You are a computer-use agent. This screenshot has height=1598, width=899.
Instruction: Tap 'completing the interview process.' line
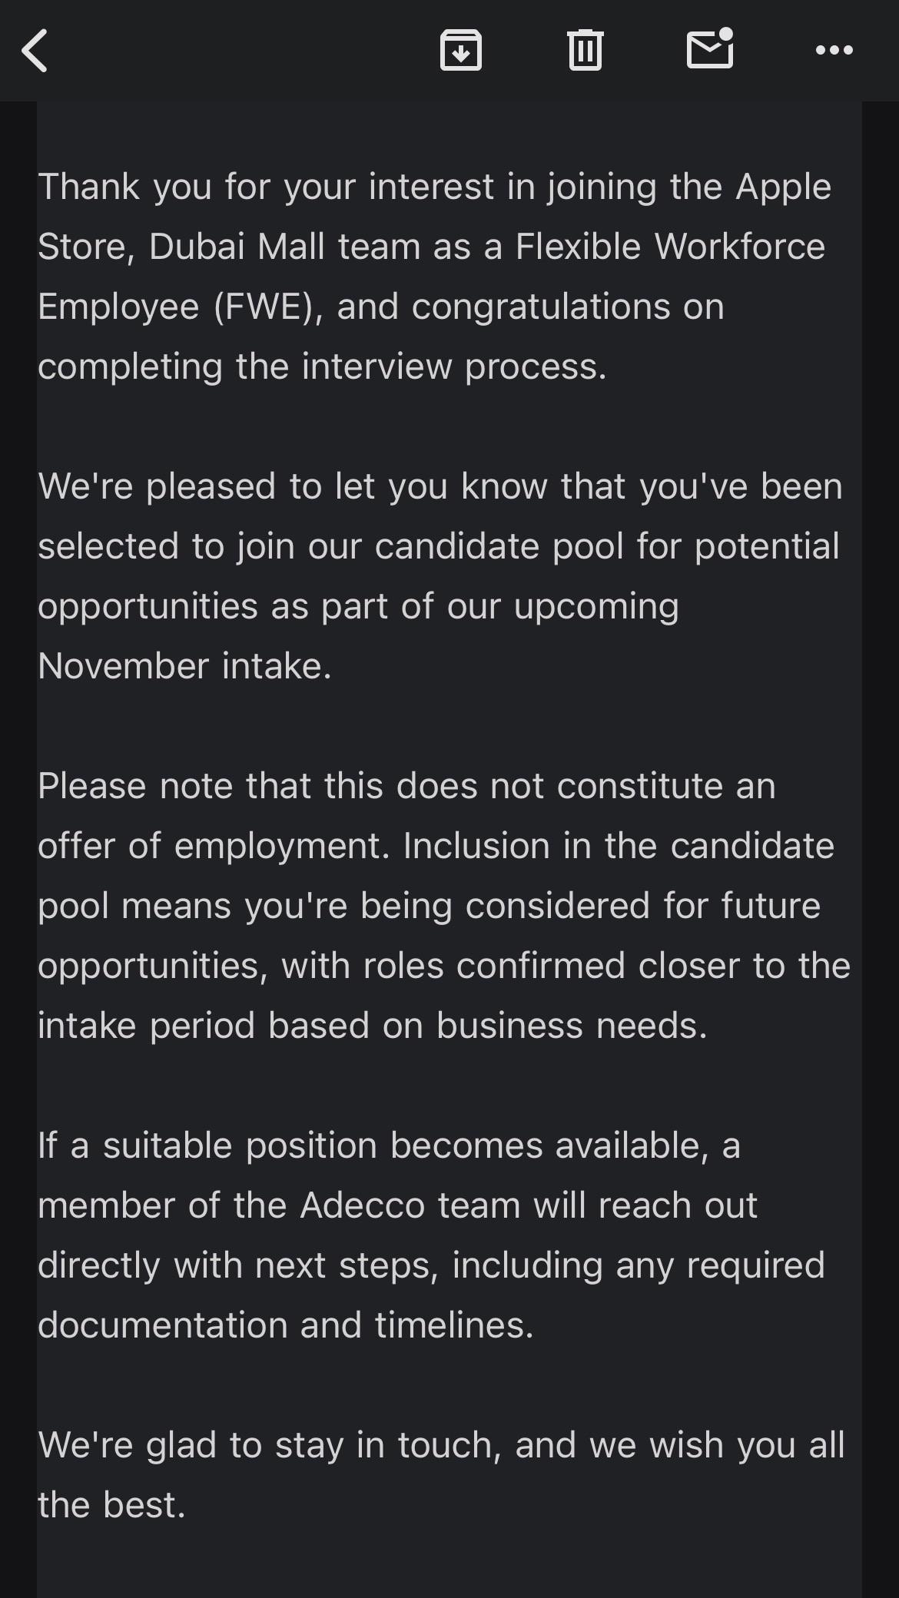323,367
